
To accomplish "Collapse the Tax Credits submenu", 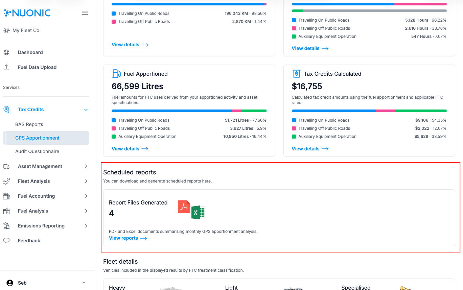I will coord(86,110).
